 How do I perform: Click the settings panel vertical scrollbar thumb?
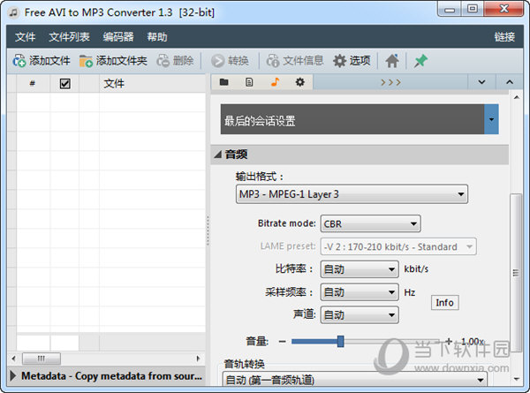point(516,273)
